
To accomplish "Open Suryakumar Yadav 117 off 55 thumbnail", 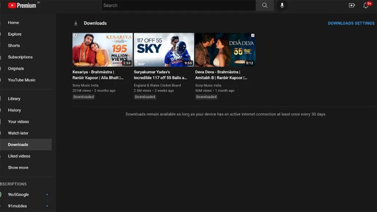I will [x=164, y=49].
